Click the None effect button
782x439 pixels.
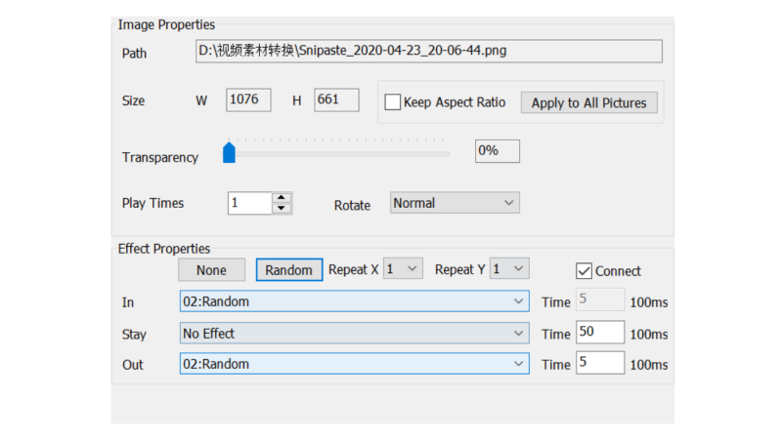[x=211, y=270]
